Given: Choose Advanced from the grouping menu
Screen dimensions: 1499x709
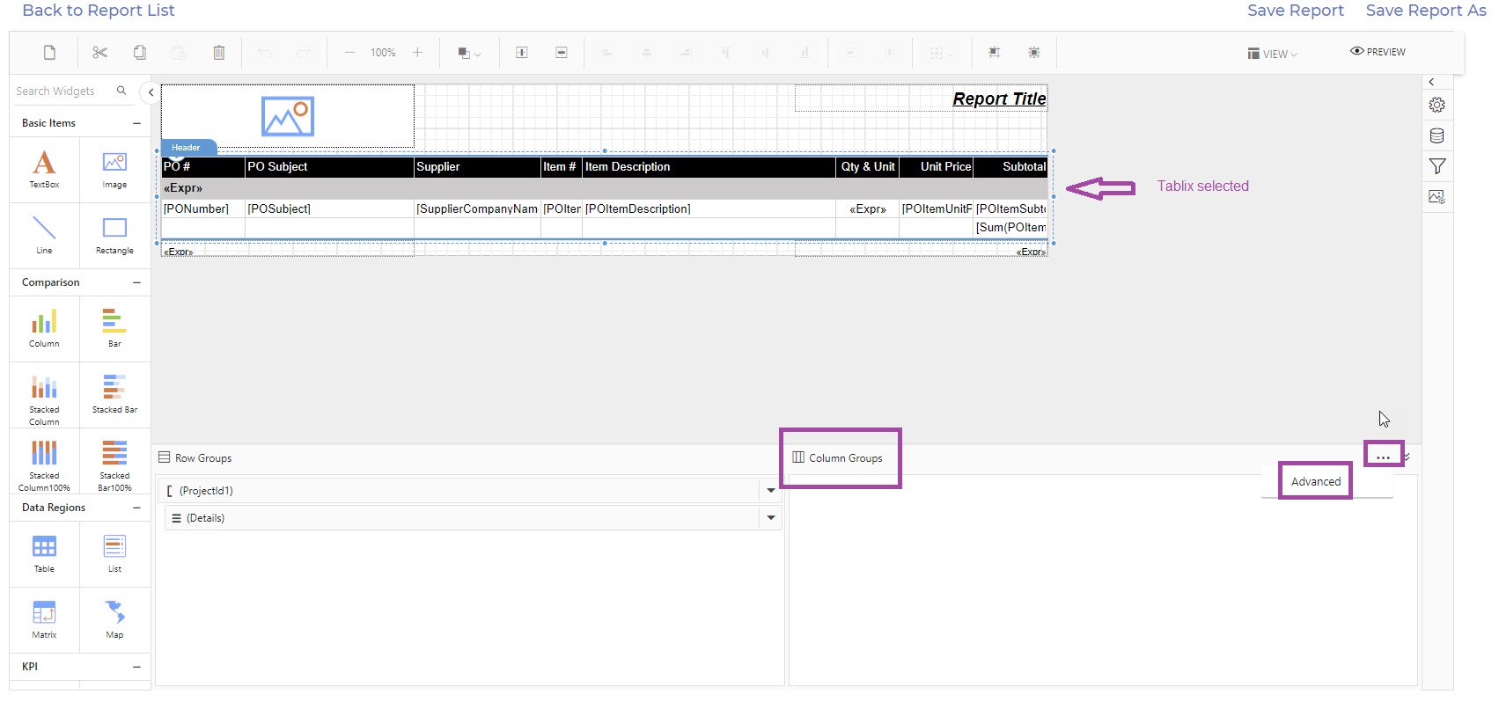Looking at the screenshot, I should pyautogui.click(x=1316, y=482).
